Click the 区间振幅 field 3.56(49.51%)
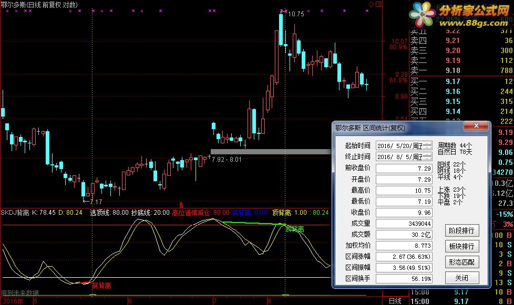The image size is (514, 305). click(x=404, y=268)
